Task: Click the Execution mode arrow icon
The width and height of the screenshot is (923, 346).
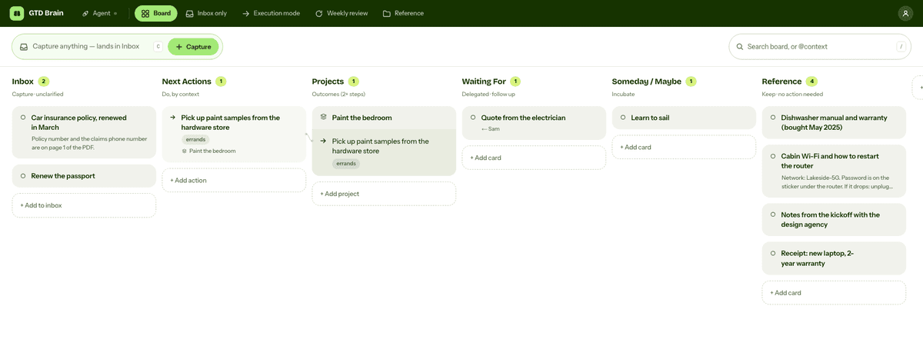Action: (x=246, y=13)
